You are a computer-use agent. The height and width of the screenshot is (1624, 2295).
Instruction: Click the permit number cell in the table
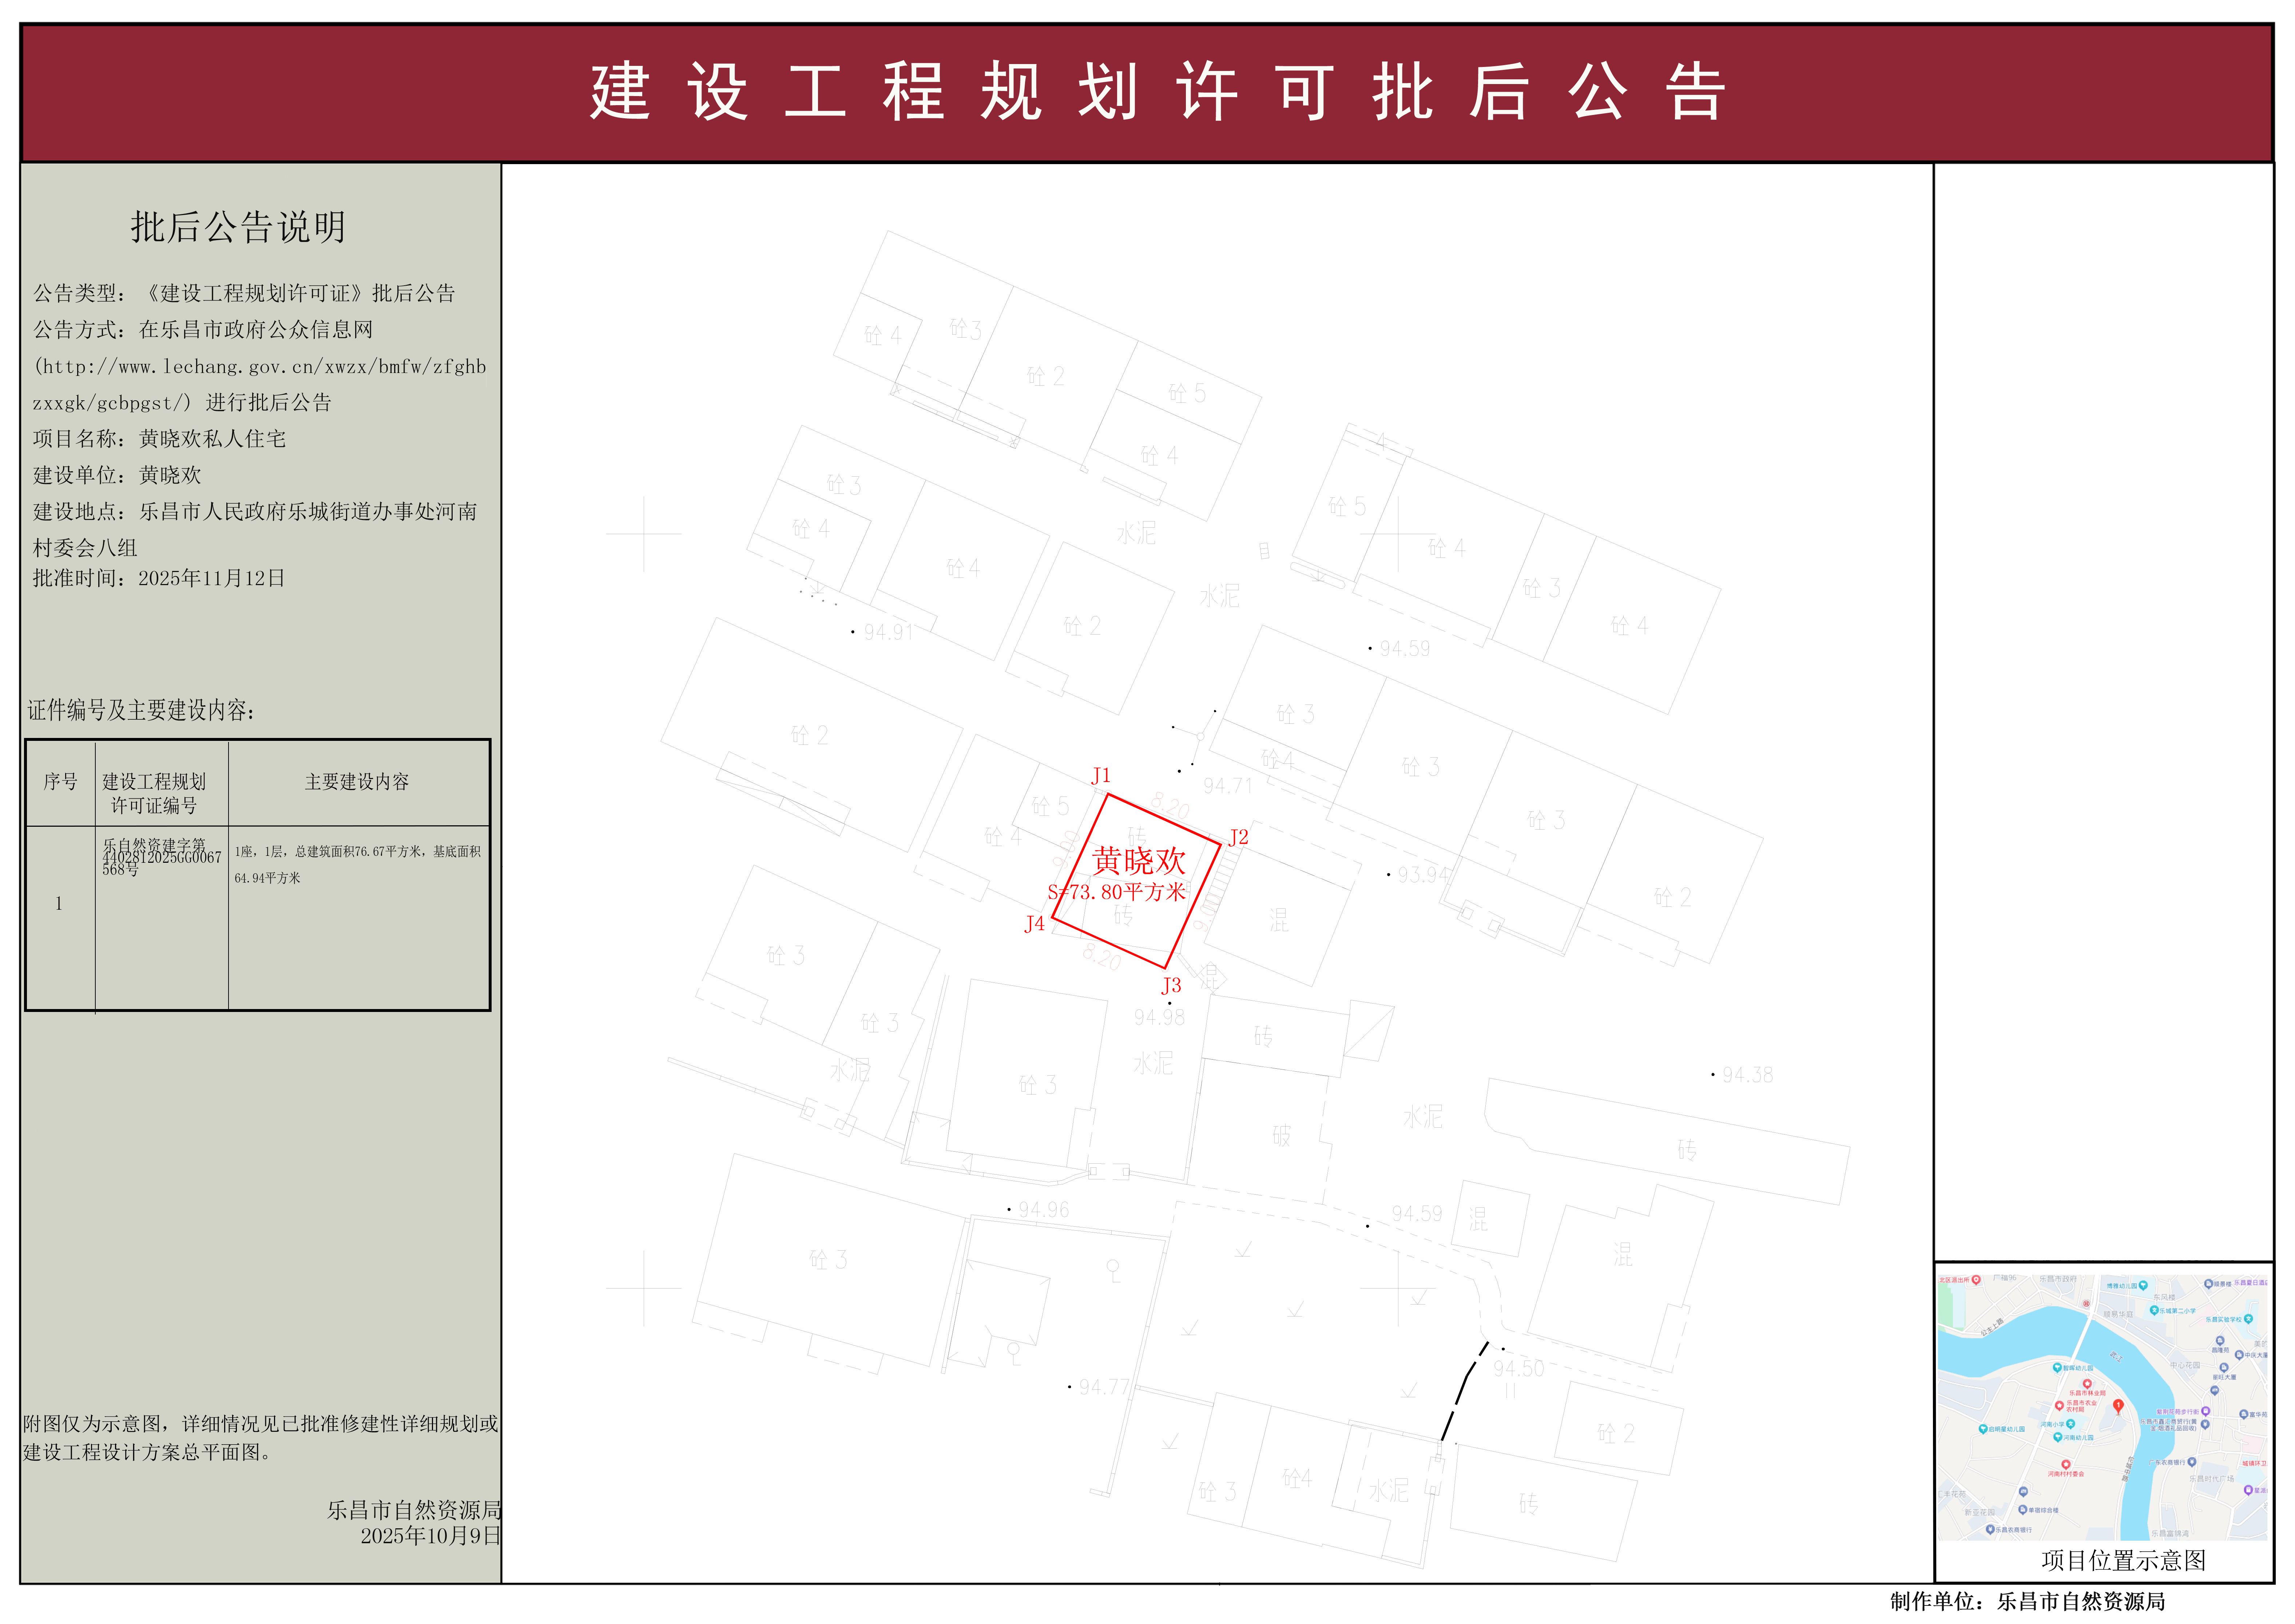click(x=161, y=857)
